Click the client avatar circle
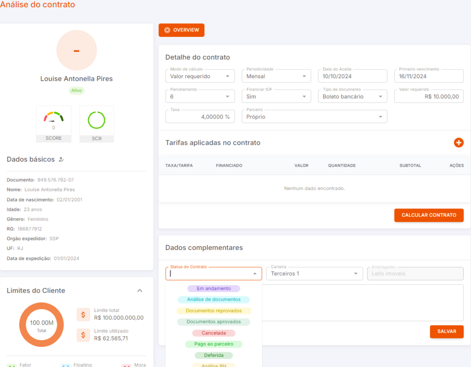The width and height of the screenshot is (471, 367). [x=77, y=50]
